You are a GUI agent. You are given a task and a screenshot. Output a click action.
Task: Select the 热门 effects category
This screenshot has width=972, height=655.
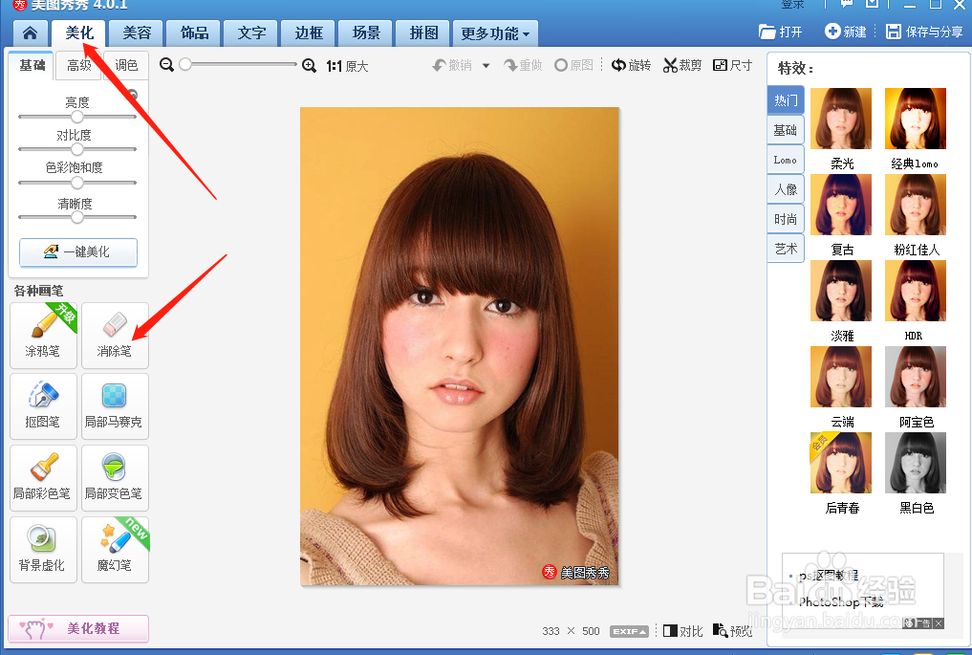pyautogui.click(x=786, y=99)
